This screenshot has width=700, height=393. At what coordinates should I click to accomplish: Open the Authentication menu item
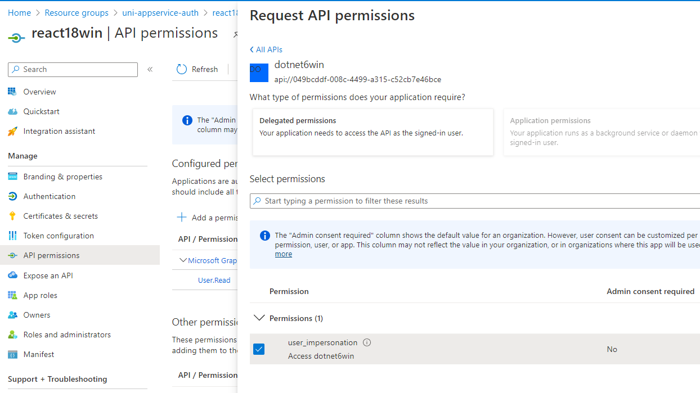[50, 196]
